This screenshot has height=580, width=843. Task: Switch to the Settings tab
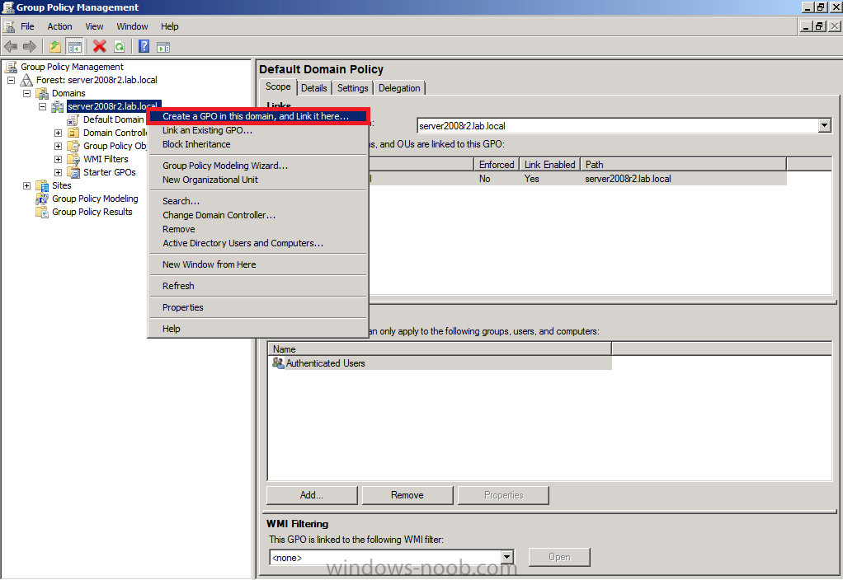(353, 88)
